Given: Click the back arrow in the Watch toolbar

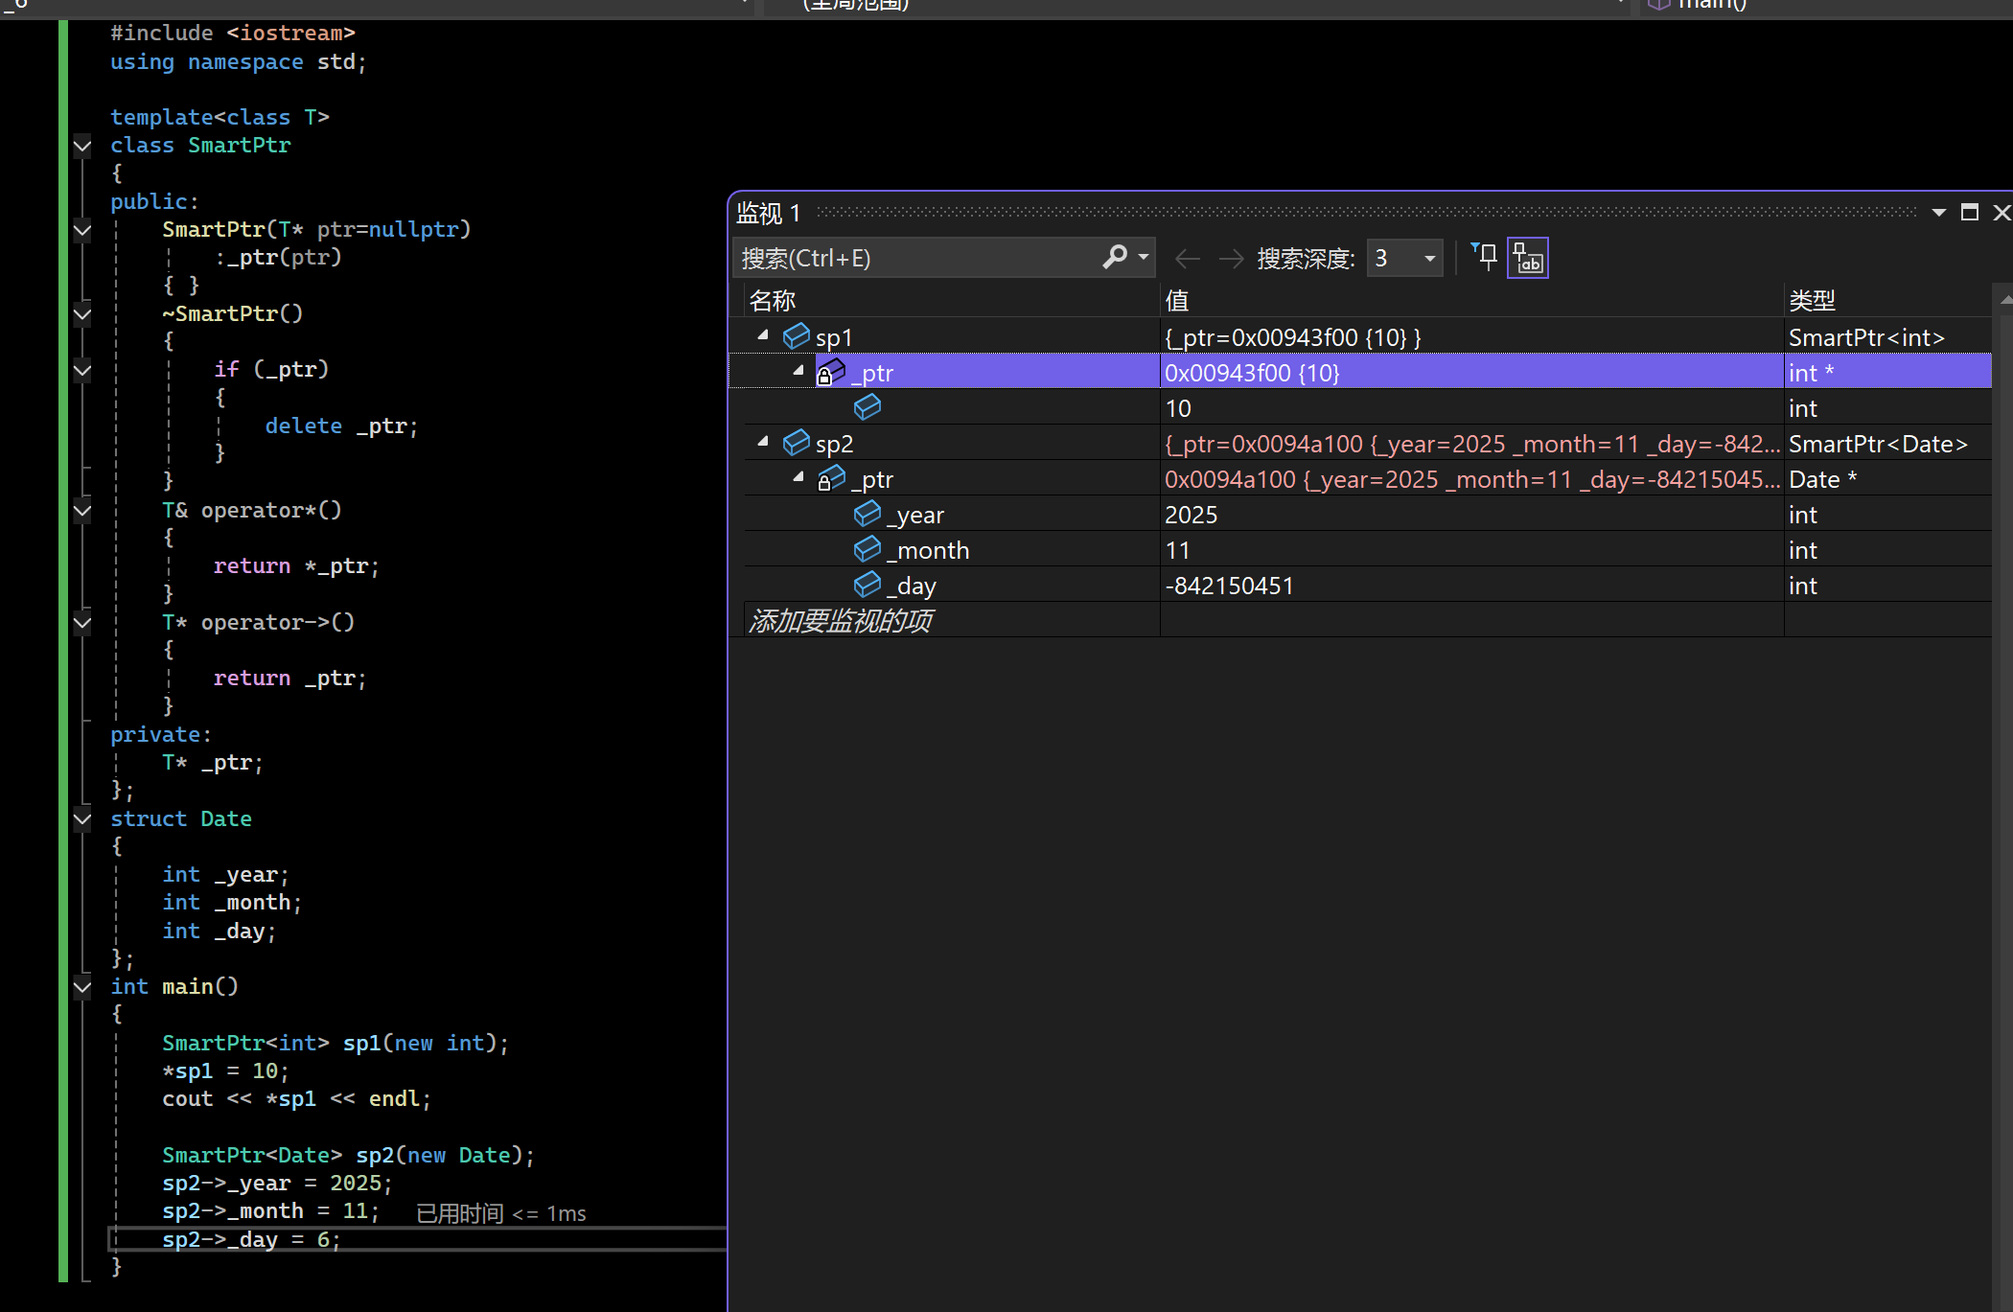Looking at the screenshot, I should 1188,258.
